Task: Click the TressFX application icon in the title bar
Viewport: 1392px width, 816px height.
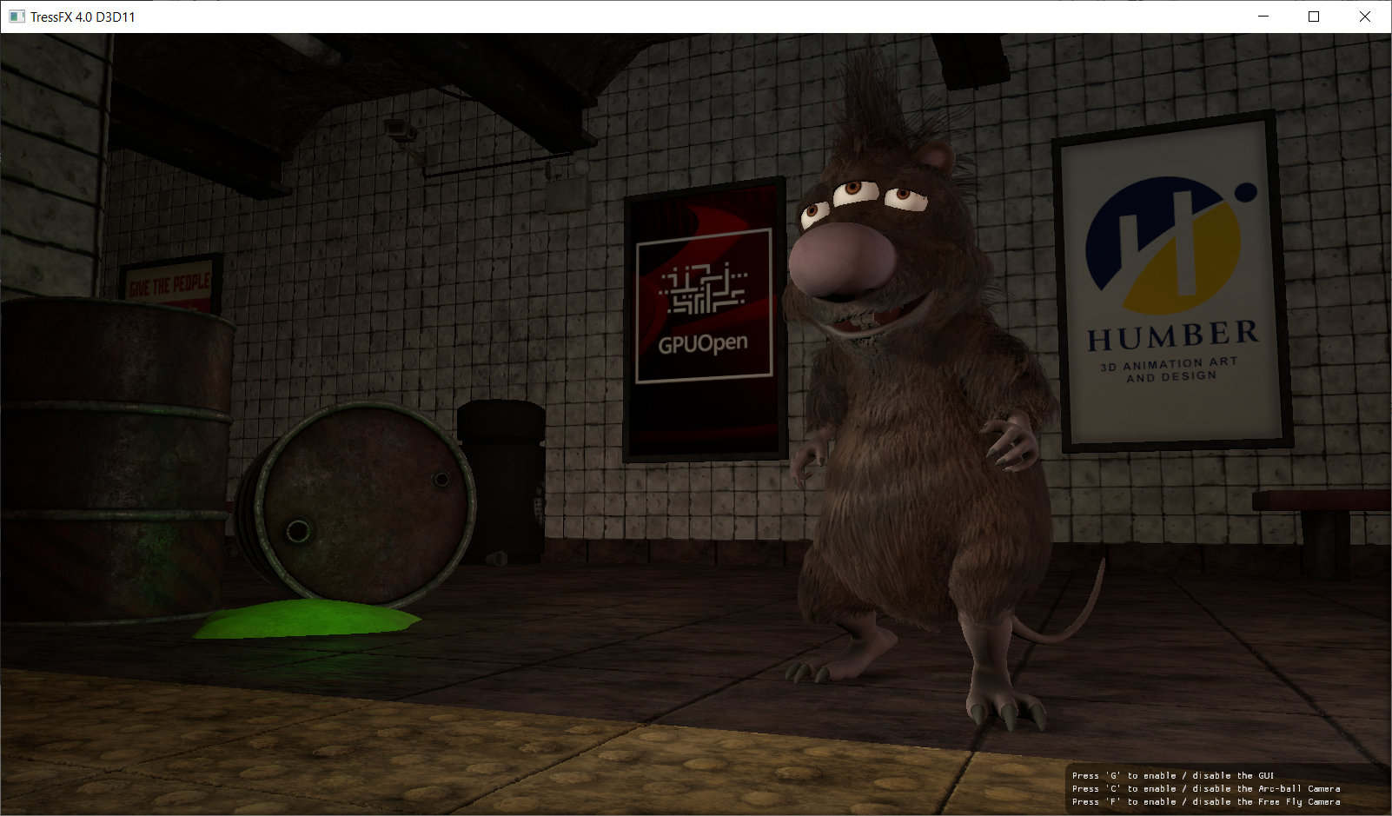Action: 17,17
